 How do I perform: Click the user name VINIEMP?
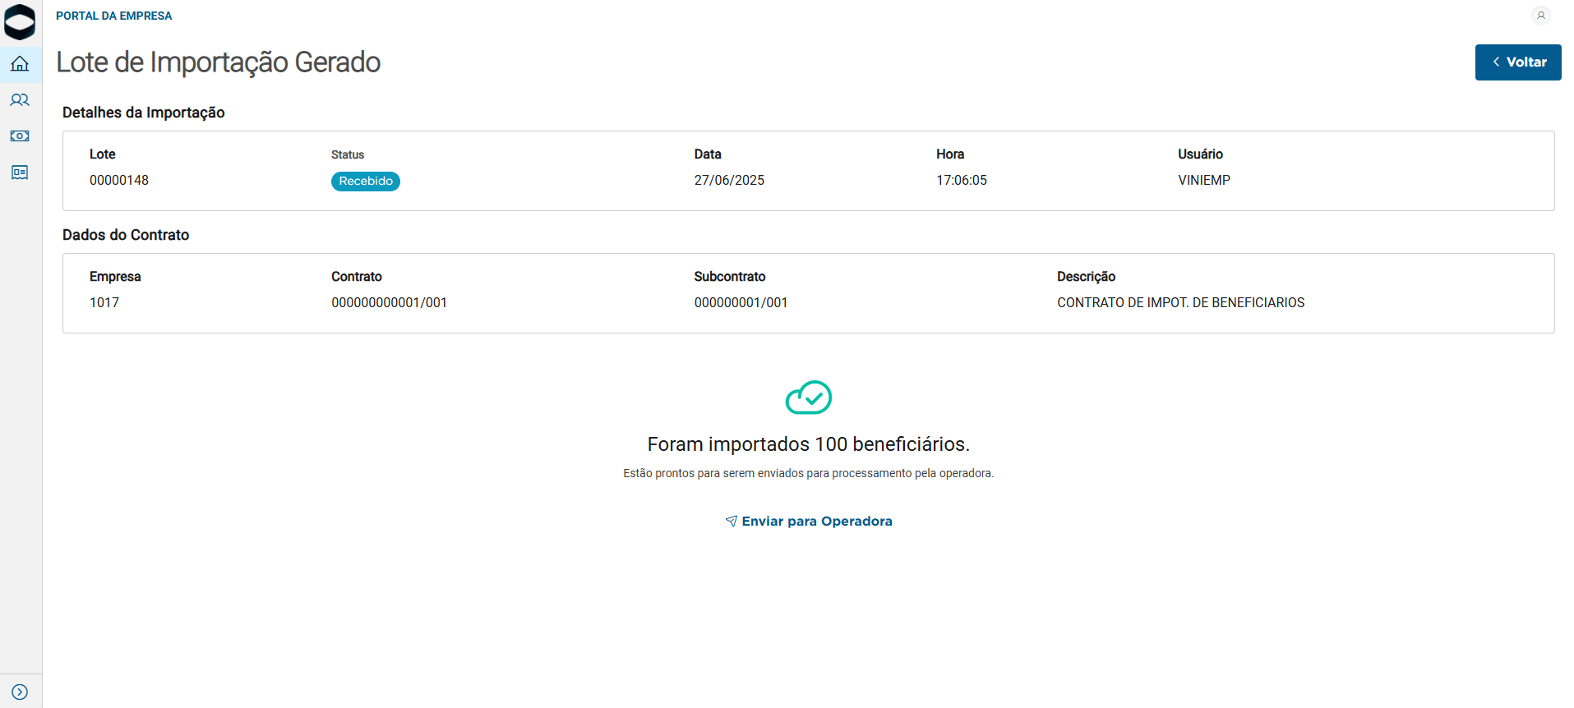[x=1204, y=181]
